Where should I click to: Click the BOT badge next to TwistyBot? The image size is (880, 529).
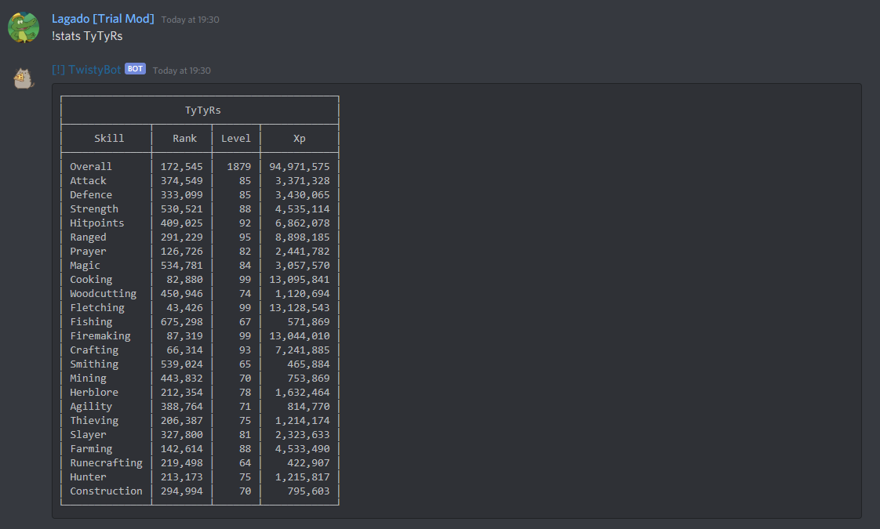coord(135,69)
